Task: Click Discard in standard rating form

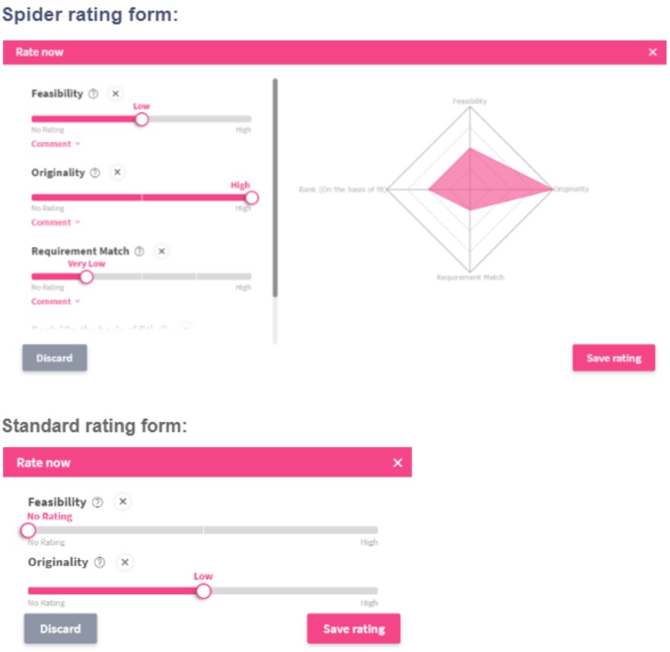Action: [60, 629]
